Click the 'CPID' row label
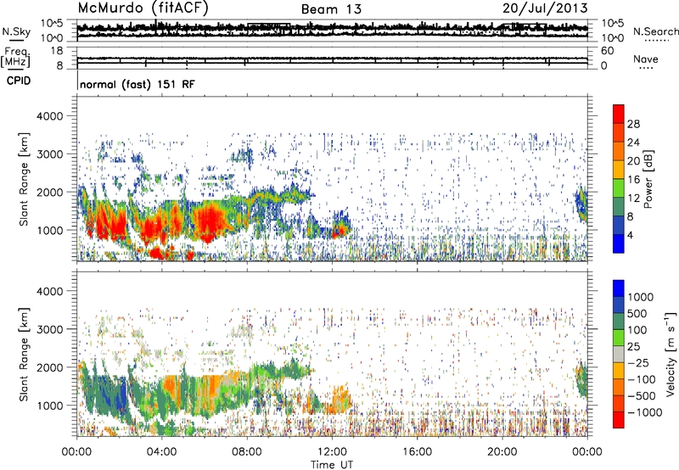 [19, 81]
